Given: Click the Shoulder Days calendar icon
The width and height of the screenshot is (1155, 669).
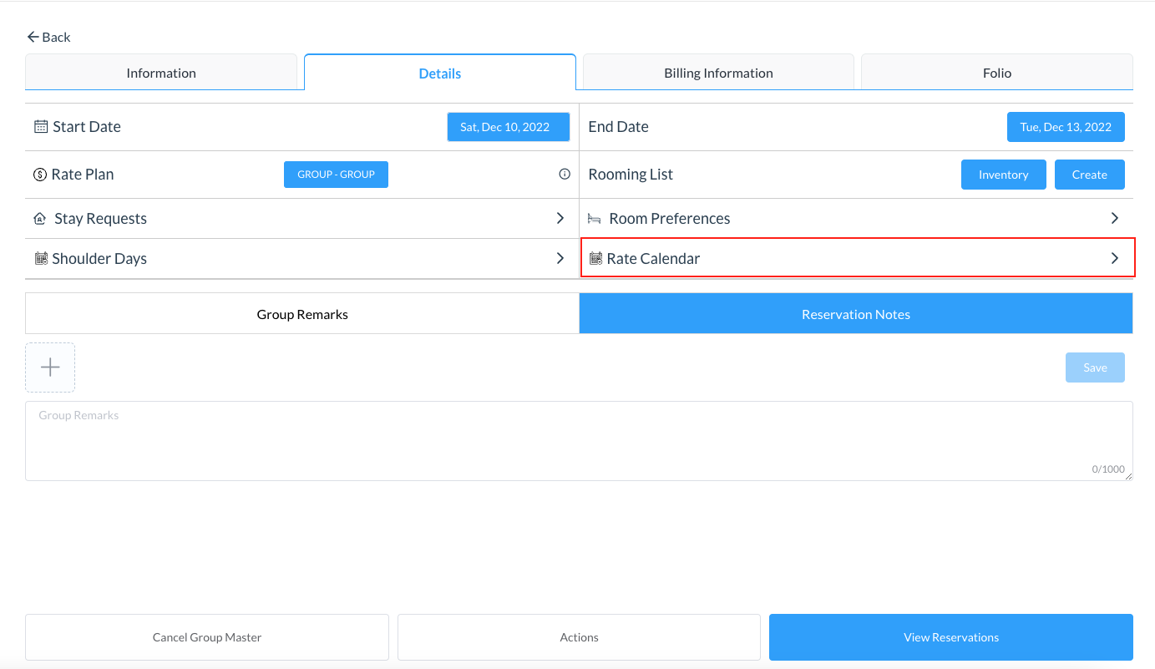Looking at the screenshot, I should [x=41, y=259].
